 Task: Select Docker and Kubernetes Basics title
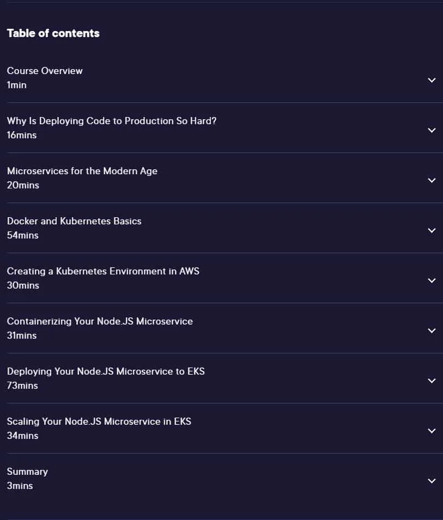[74, 221]
